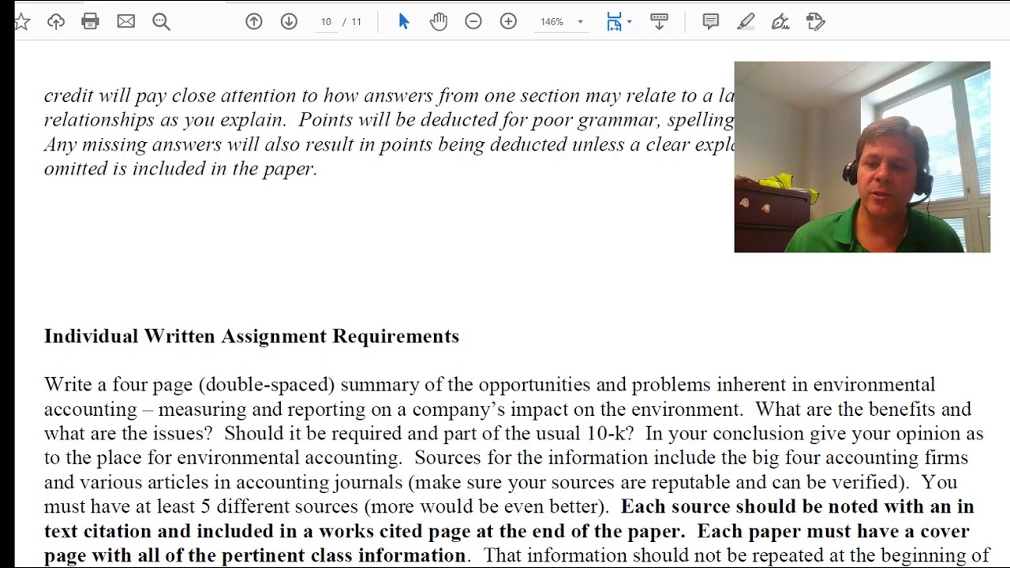Screen dimensions: 1010x568
Task: Print the document using the printer icon
Action: pos(91,22)
